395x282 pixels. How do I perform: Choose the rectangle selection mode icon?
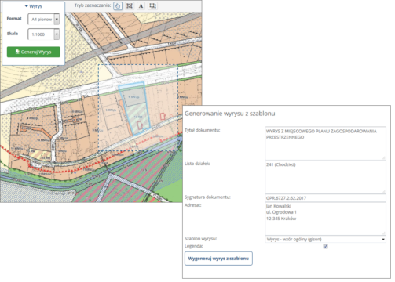(x=130, y=5)
